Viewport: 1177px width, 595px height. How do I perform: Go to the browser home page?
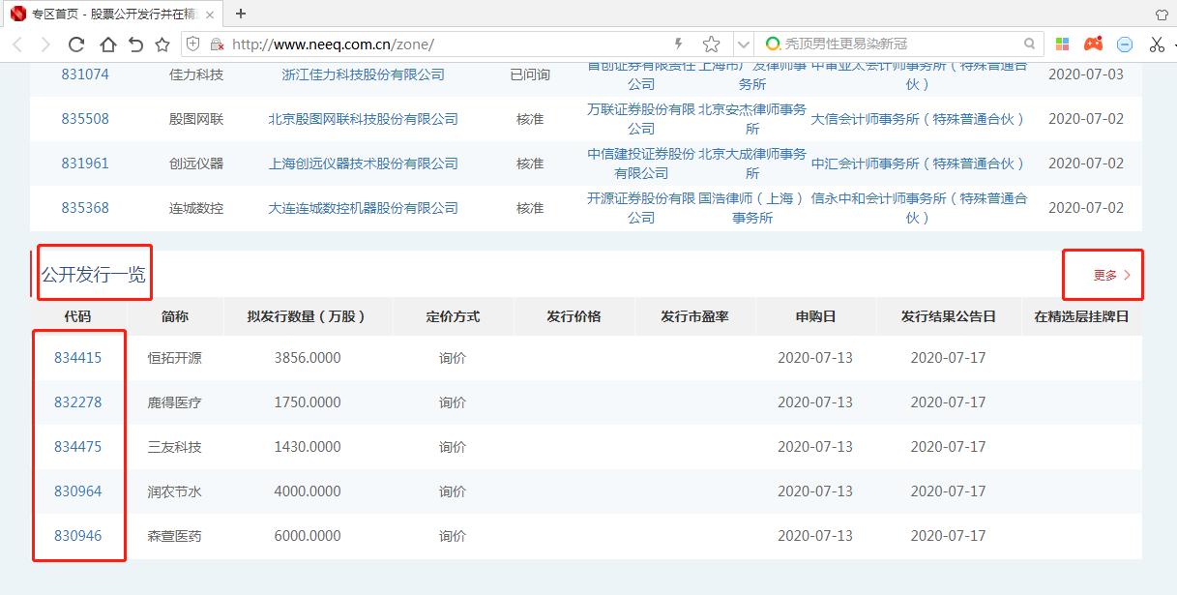pyautogui.click(x=107, y=44)
